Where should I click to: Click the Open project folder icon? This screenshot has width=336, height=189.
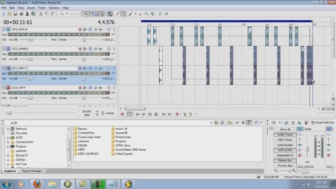9,14
